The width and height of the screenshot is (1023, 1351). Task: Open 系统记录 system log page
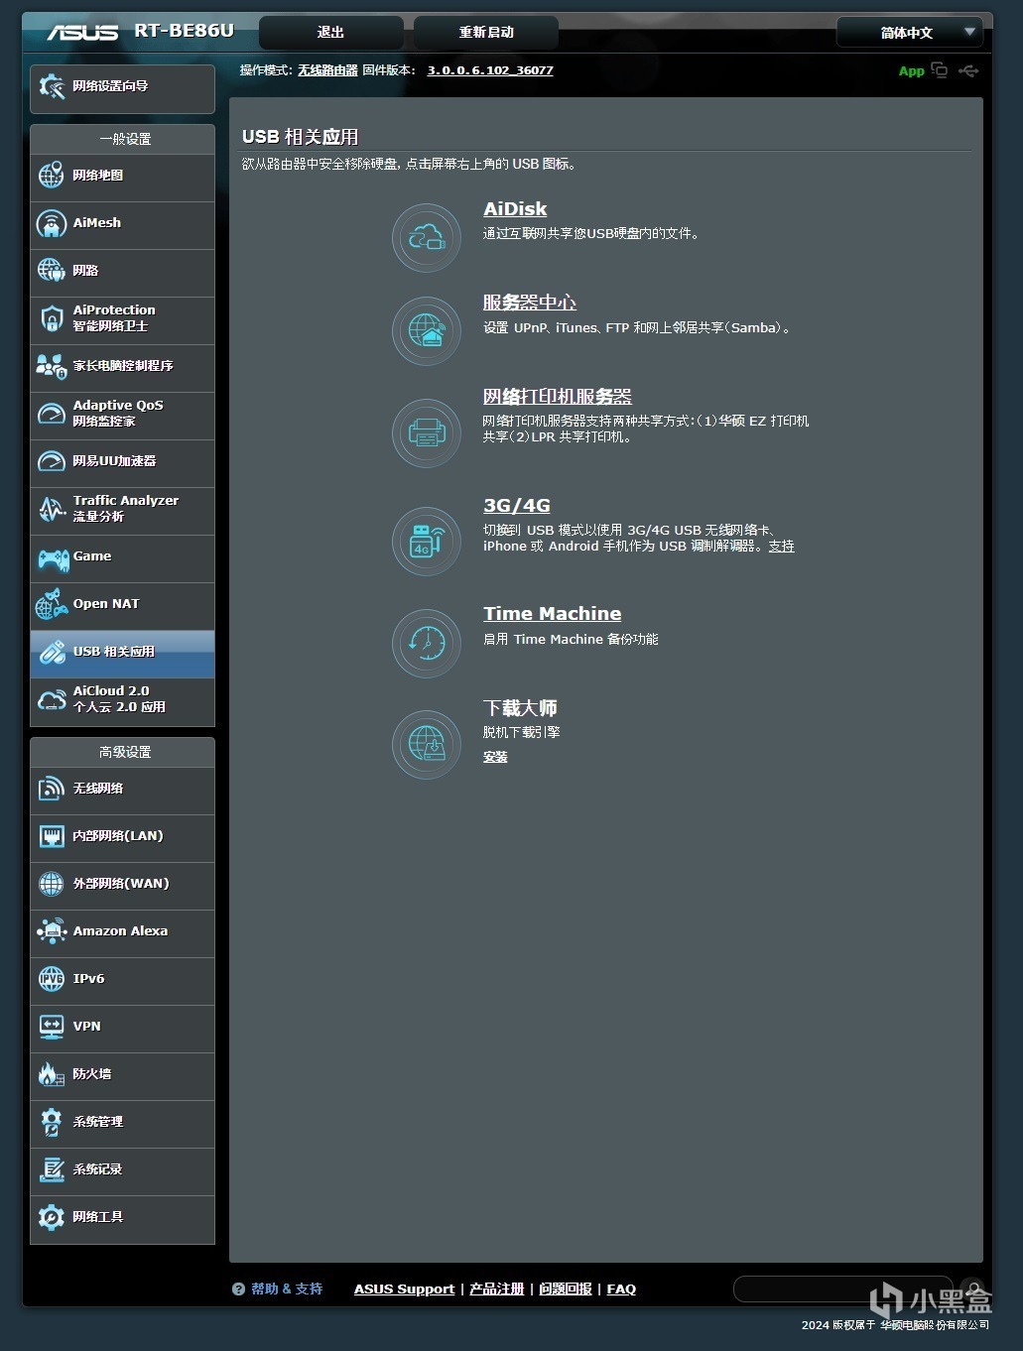point(122,1169)
